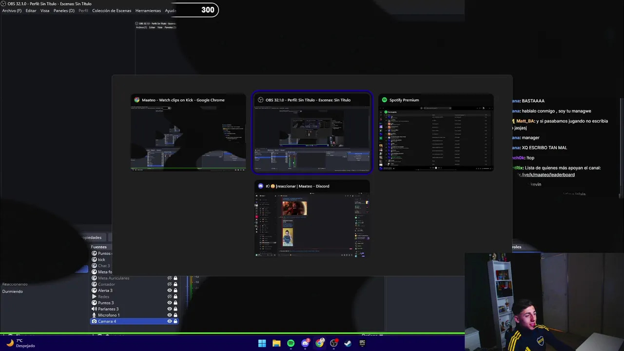Switch to the Discord reaccionar window thumbnail
The width and height of the screenshot is (624, 351).
[312, 218]
